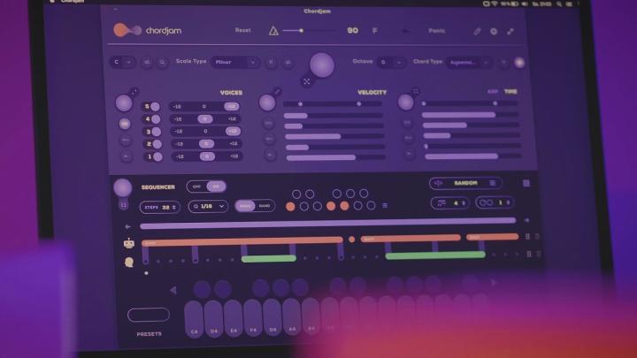Toggle voice 3 on/off
The width and height of the screenshot is (637, 358).
[153, 132]
